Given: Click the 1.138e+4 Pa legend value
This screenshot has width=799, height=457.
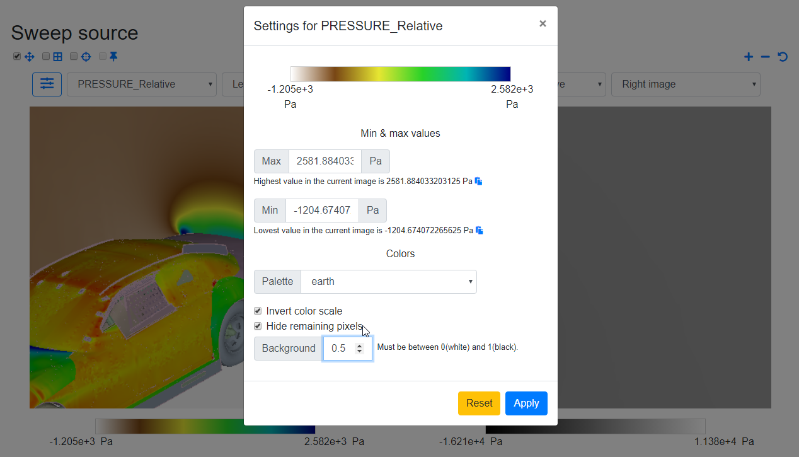Looking at the screenshot, I should click(724, 442).
